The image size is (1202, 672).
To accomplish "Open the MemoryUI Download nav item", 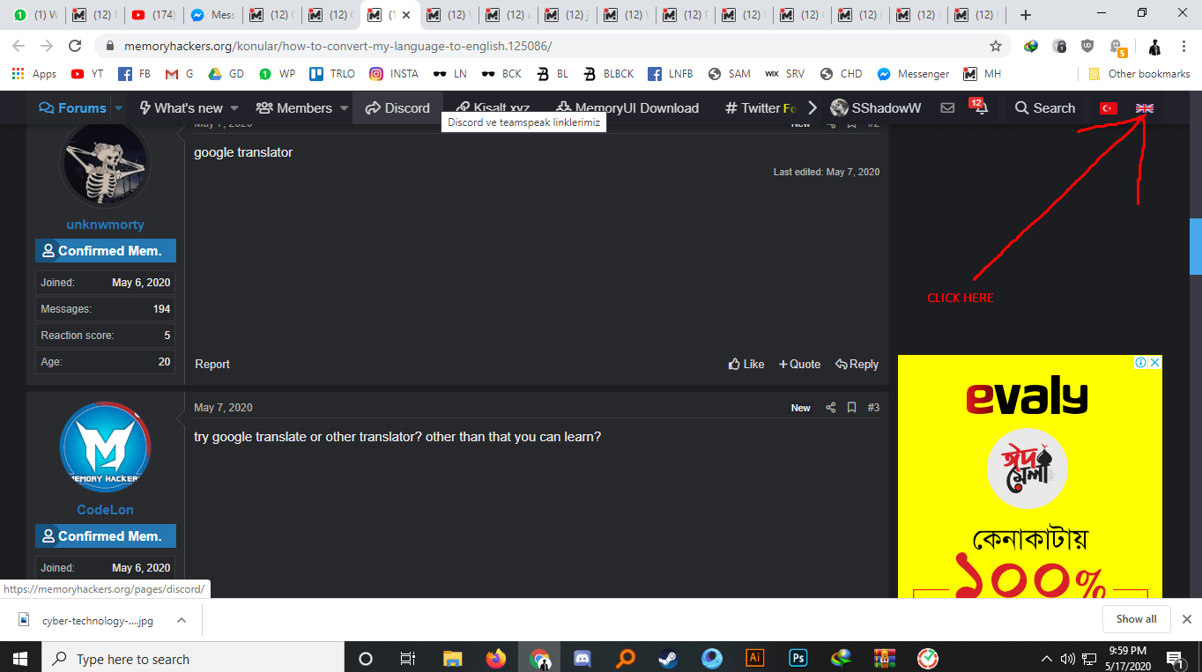I will (x=627, y=108).
